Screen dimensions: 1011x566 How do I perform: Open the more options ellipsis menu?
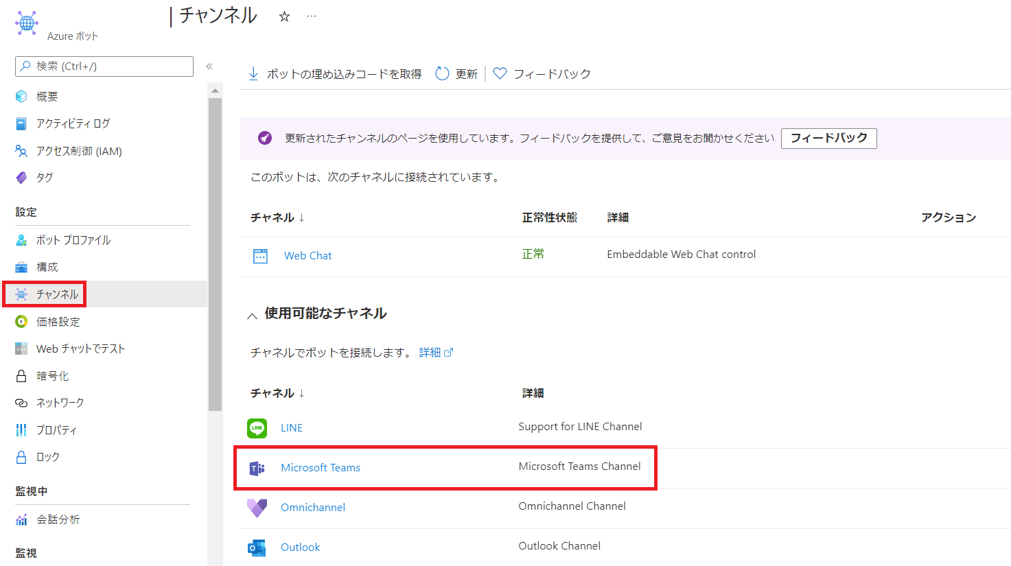(312, 16)
